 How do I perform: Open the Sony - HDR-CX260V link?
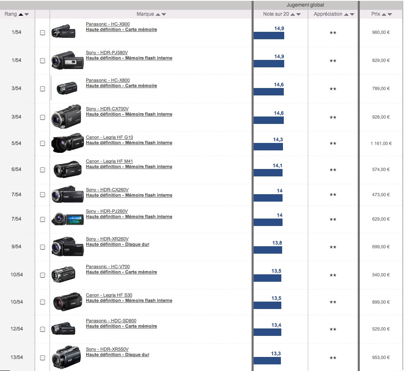tap(107, 190)
